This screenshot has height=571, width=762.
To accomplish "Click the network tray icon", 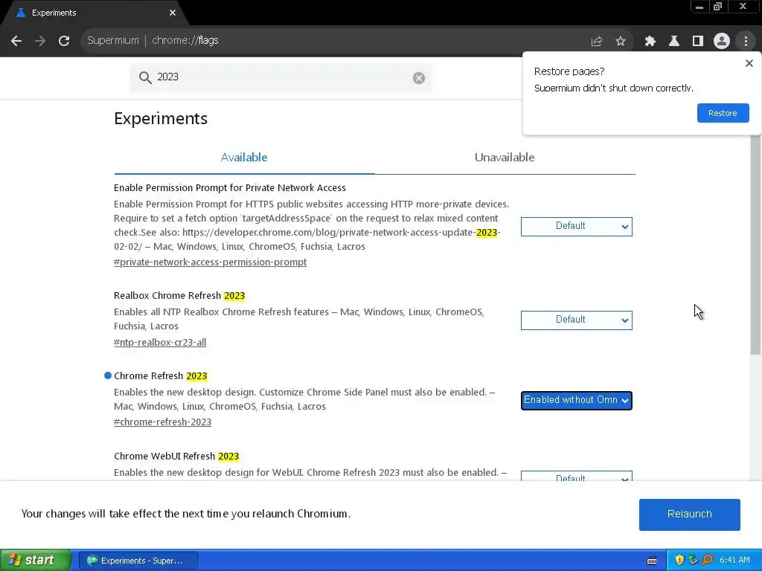I will 693,561.
